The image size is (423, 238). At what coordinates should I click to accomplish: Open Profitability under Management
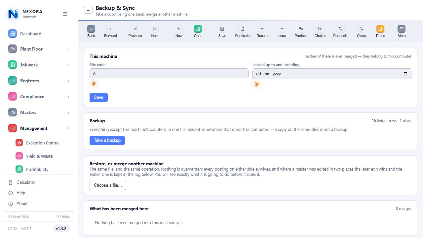(42, 169)
